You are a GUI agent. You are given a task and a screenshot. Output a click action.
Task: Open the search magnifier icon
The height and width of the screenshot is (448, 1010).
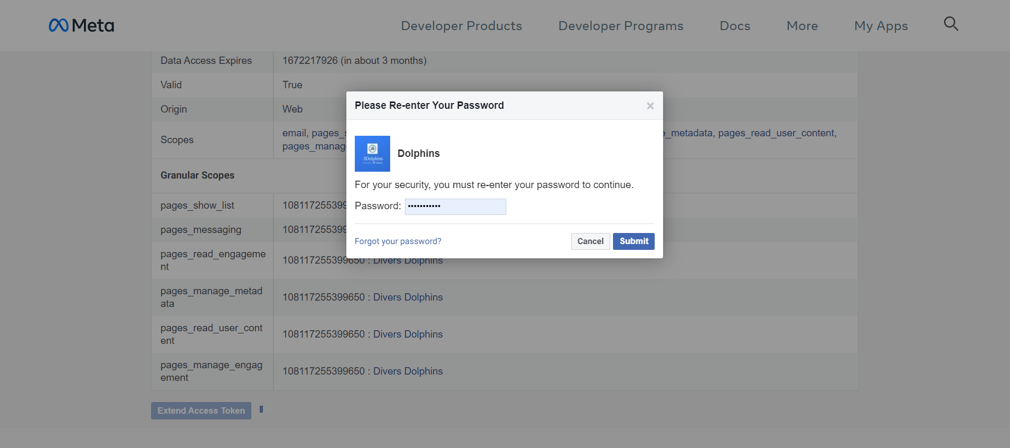point(950,24)
